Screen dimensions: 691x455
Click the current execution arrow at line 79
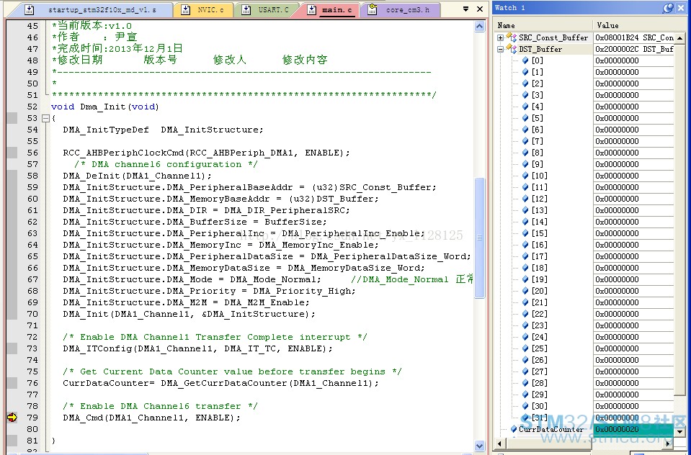pos(12,418)
